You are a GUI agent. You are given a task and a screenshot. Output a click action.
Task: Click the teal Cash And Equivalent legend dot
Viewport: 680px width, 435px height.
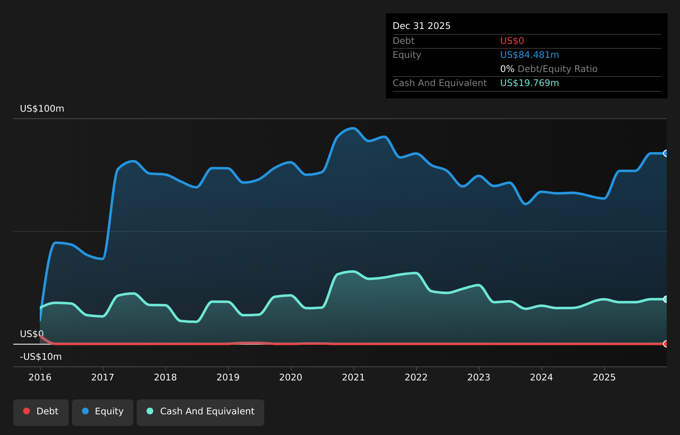click(x=150, y=411)
